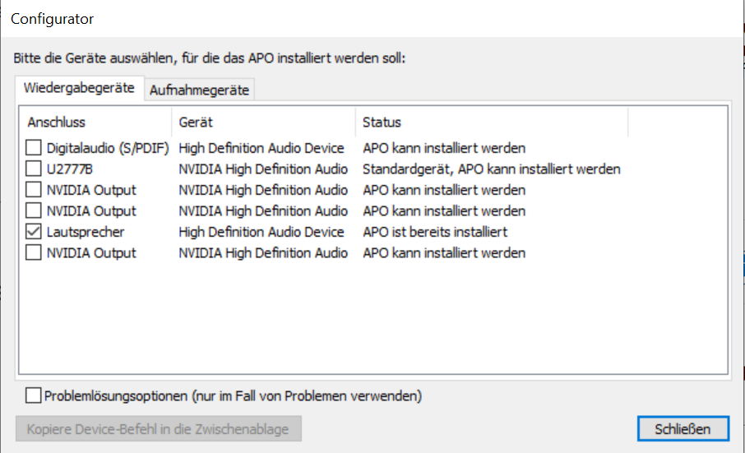This screenshot has height=453, width=745.
Task: Click status 'APO ist bereits installiert'
Action: pyautogui.click(x=435, y=232)
